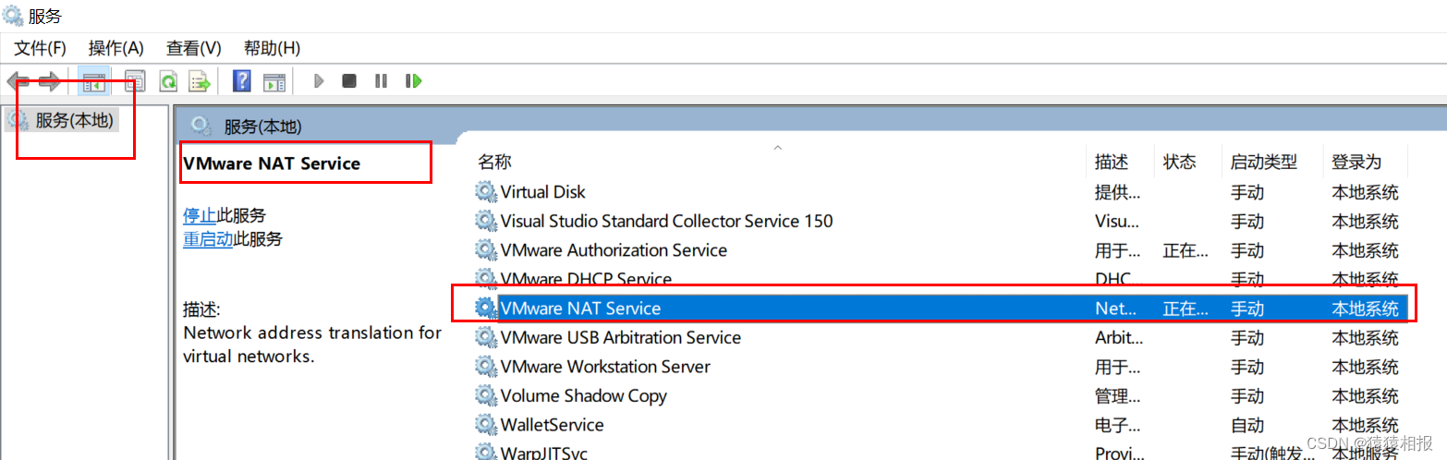Click the bold VMware NAT Service title
This screenshot has width=1447, height=460.
coord(272,163)
